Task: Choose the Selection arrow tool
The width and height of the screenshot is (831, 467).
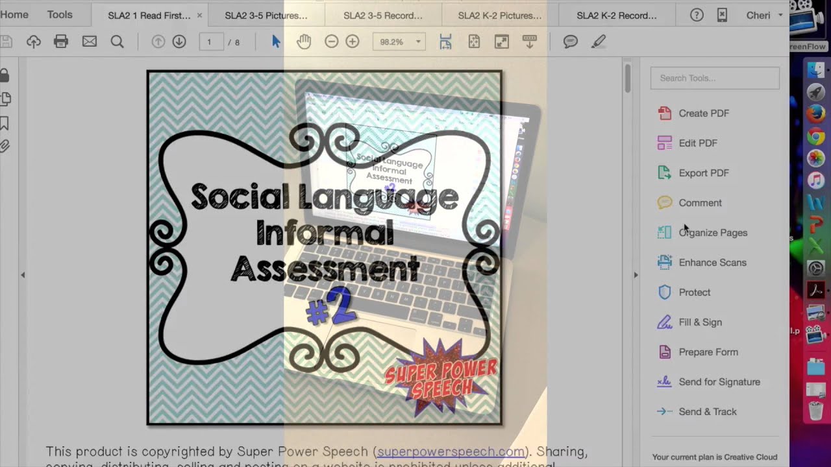Action: pos(276,42)
